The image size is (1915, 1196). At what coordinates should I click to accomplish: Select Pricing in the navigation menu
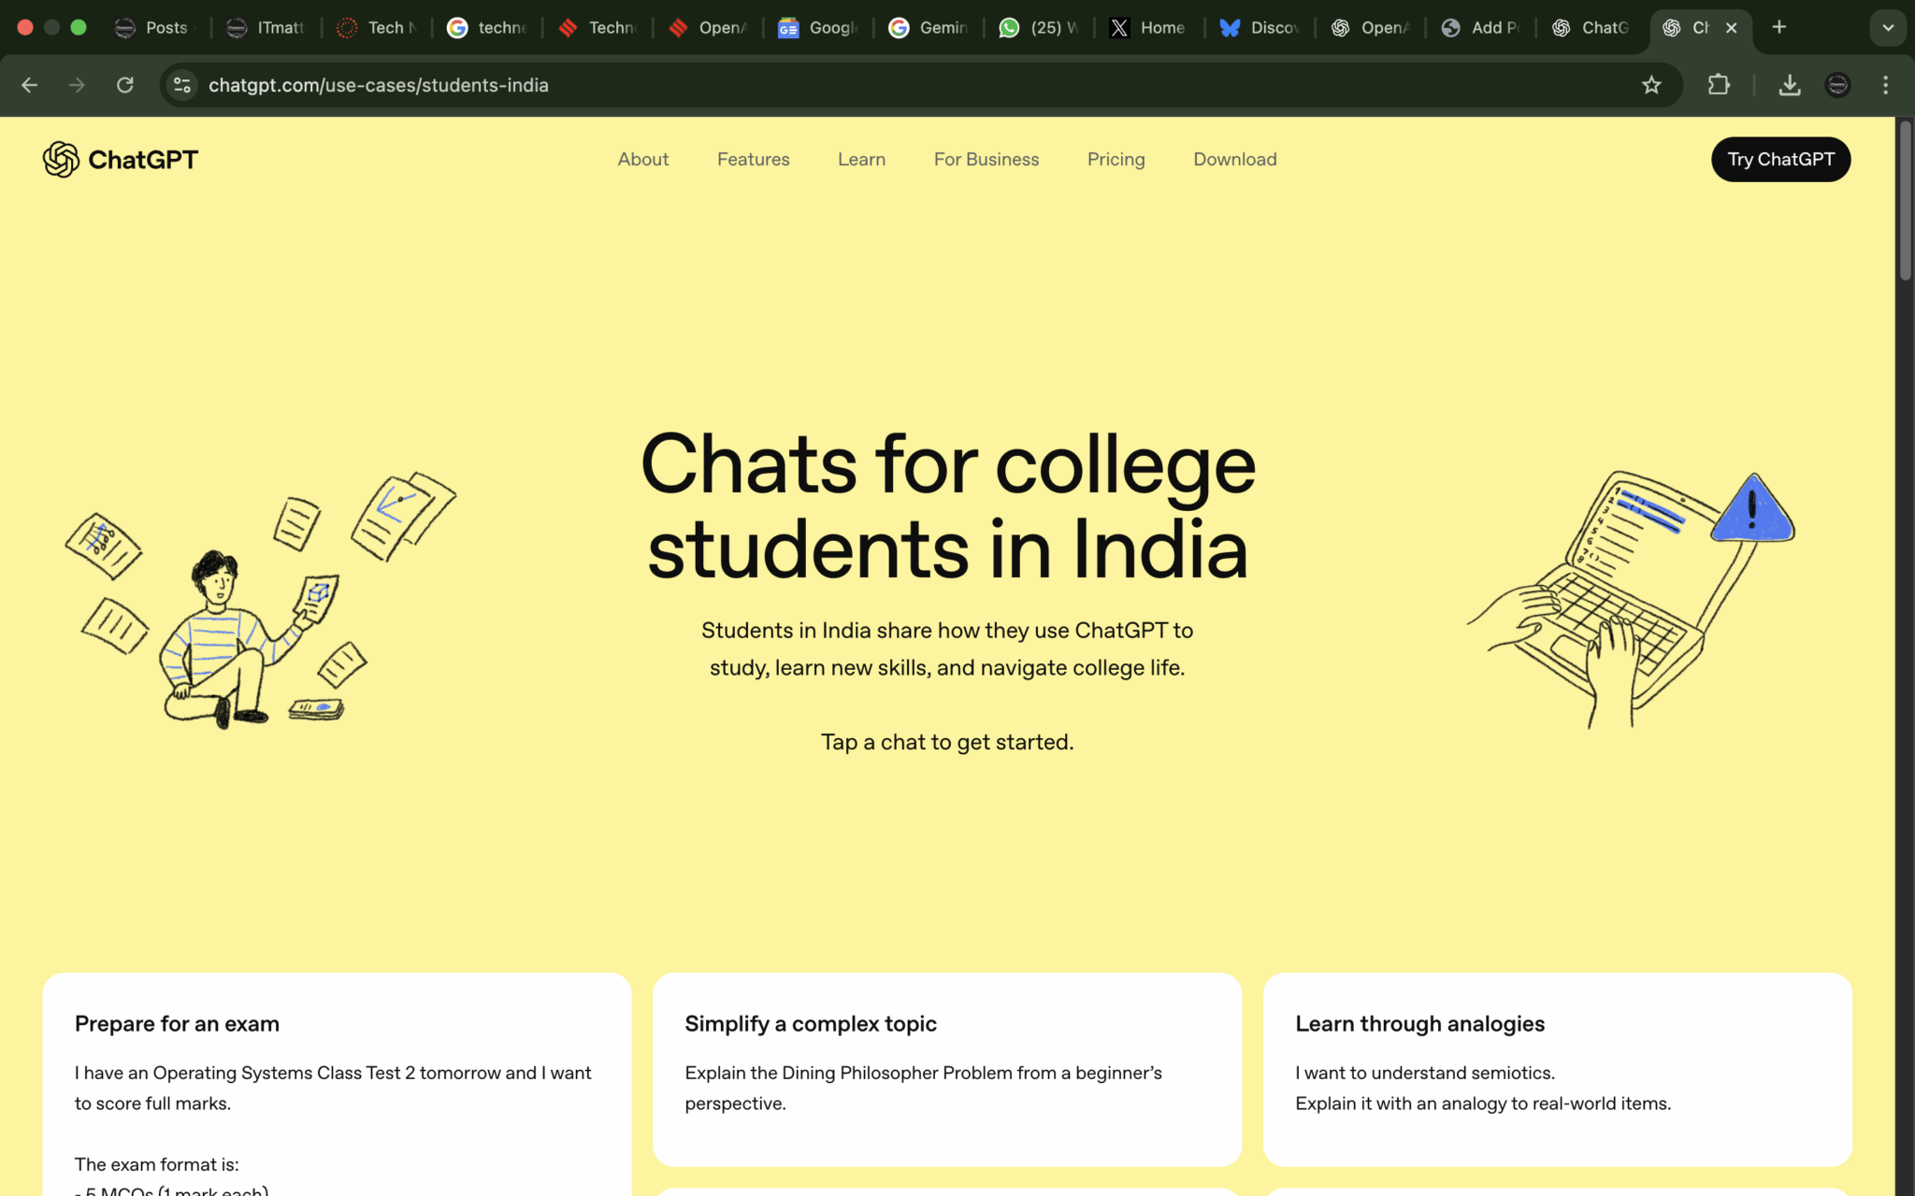(1116, 159)
